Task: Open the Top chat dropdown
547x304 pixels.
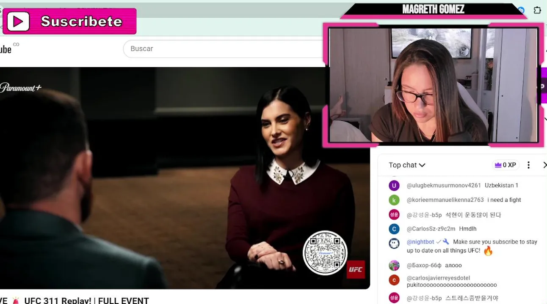Action: tap(407, 165)
